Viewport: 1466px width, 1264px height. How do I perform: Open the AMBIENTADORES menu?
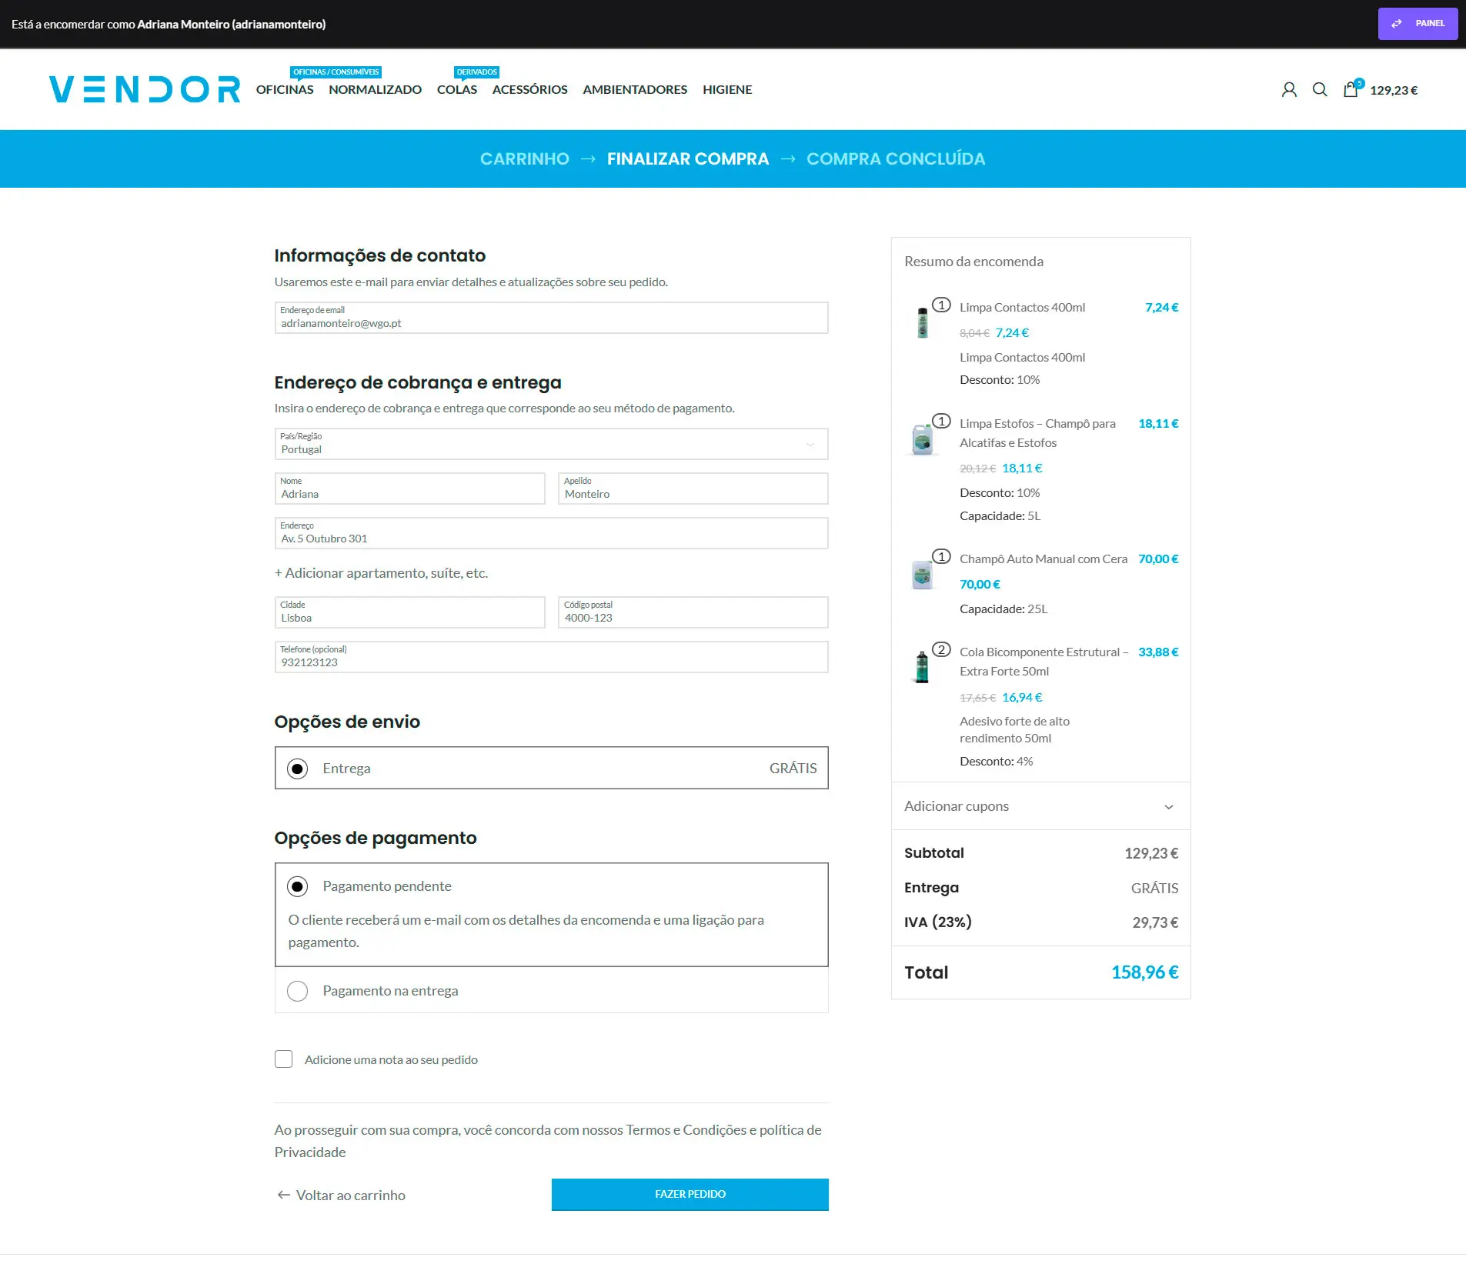coord(635,89)
